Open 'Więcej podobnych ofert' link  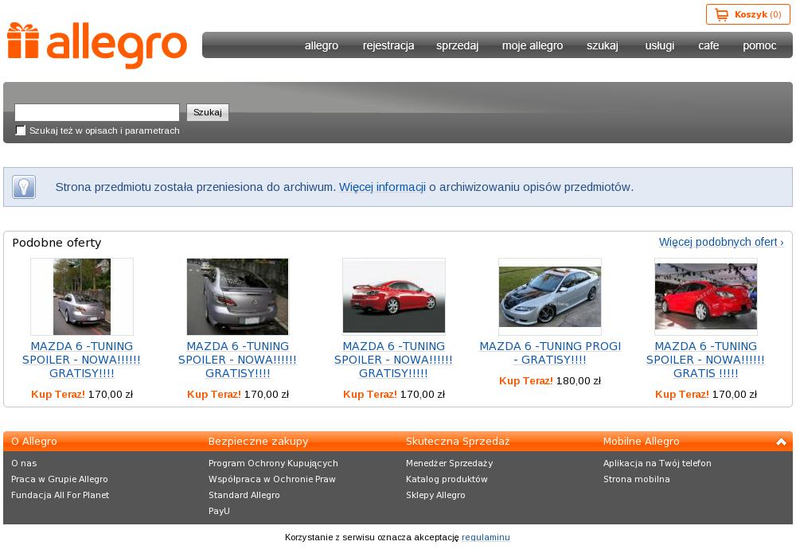(x=721, y=242)
